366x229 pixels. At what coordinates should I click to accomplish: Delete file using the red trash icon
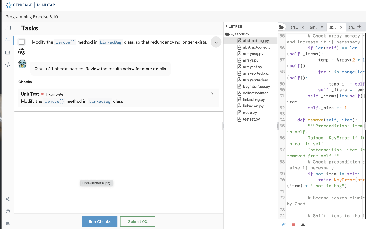click(293, 224)
